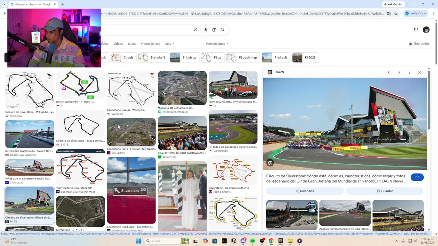
Task: Open the Guardados saved items
Action: [419, 44]
